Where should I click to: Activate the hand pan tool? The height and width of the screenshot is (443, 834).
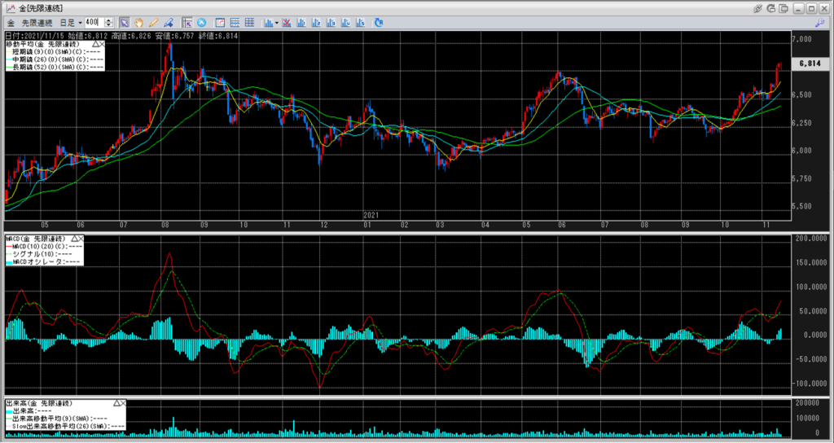[x=138, y=22]
